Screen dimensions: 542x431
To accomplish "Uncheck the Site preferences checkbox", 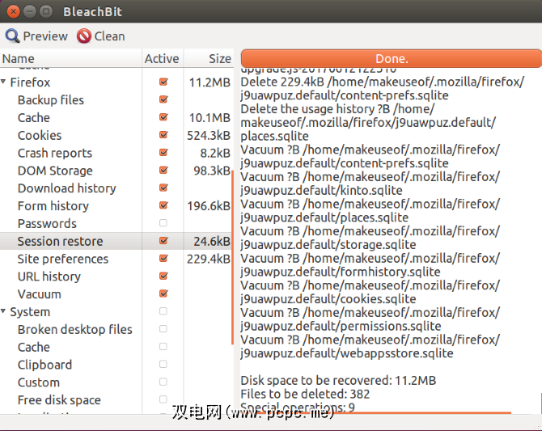I will (163, 258).
